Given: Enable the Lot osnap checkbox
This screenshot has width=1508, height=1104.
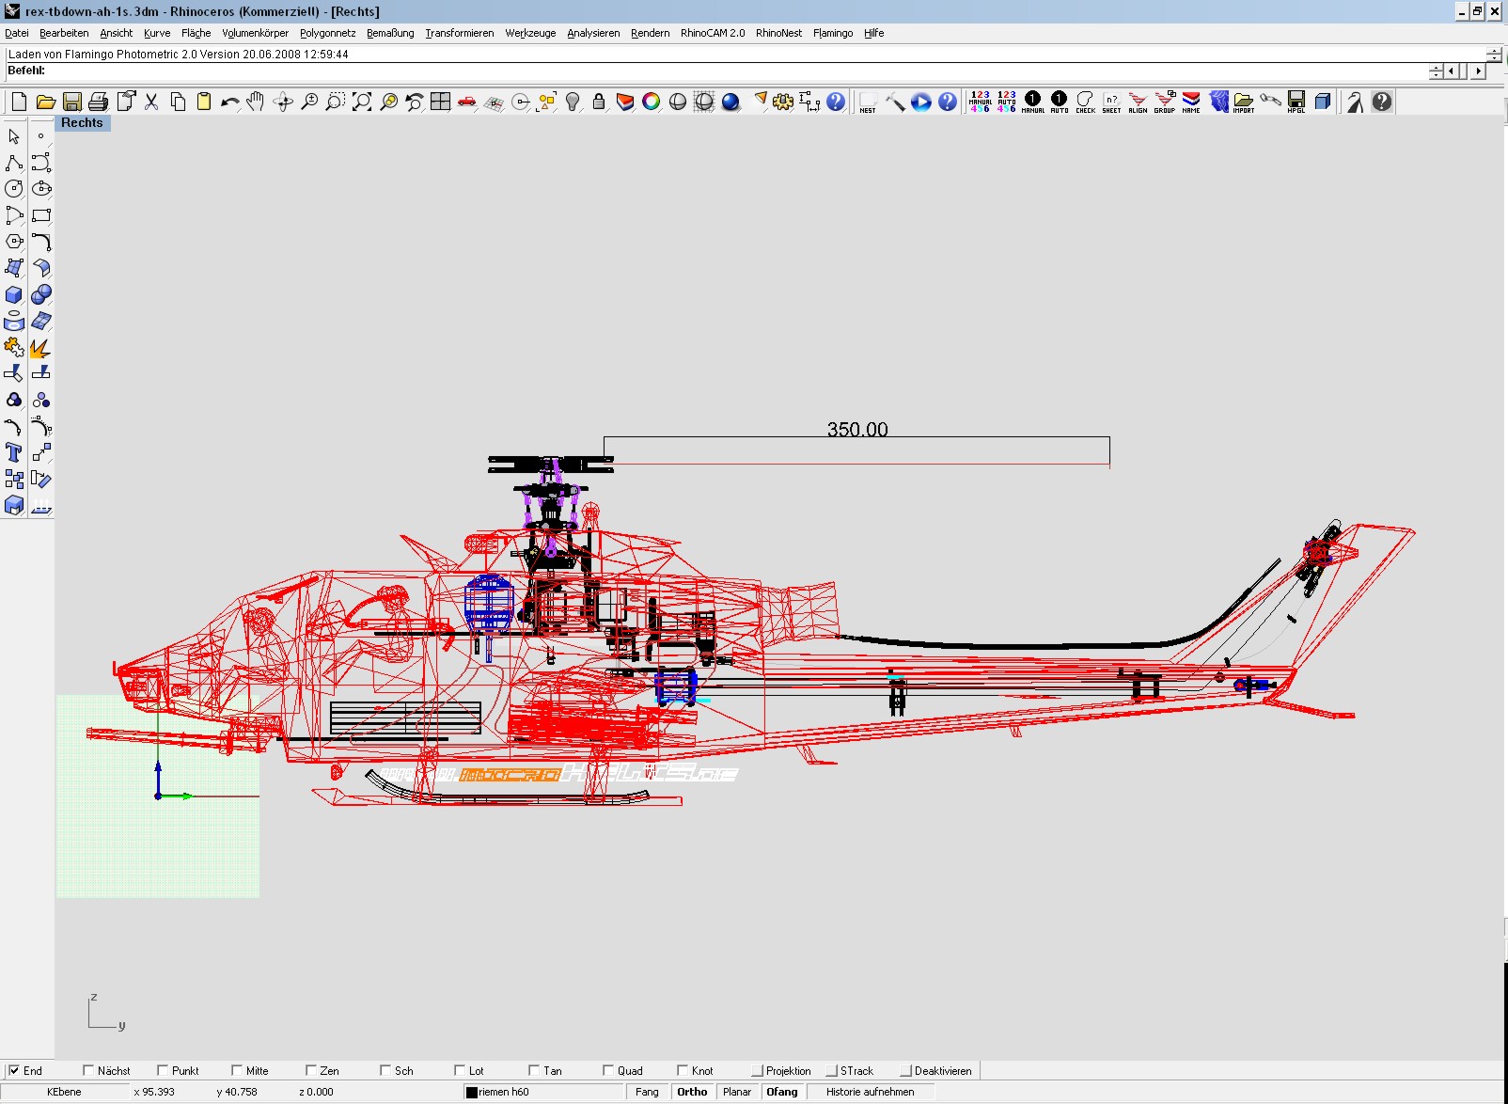Looking at the screenshot, I should (460, 1070).
